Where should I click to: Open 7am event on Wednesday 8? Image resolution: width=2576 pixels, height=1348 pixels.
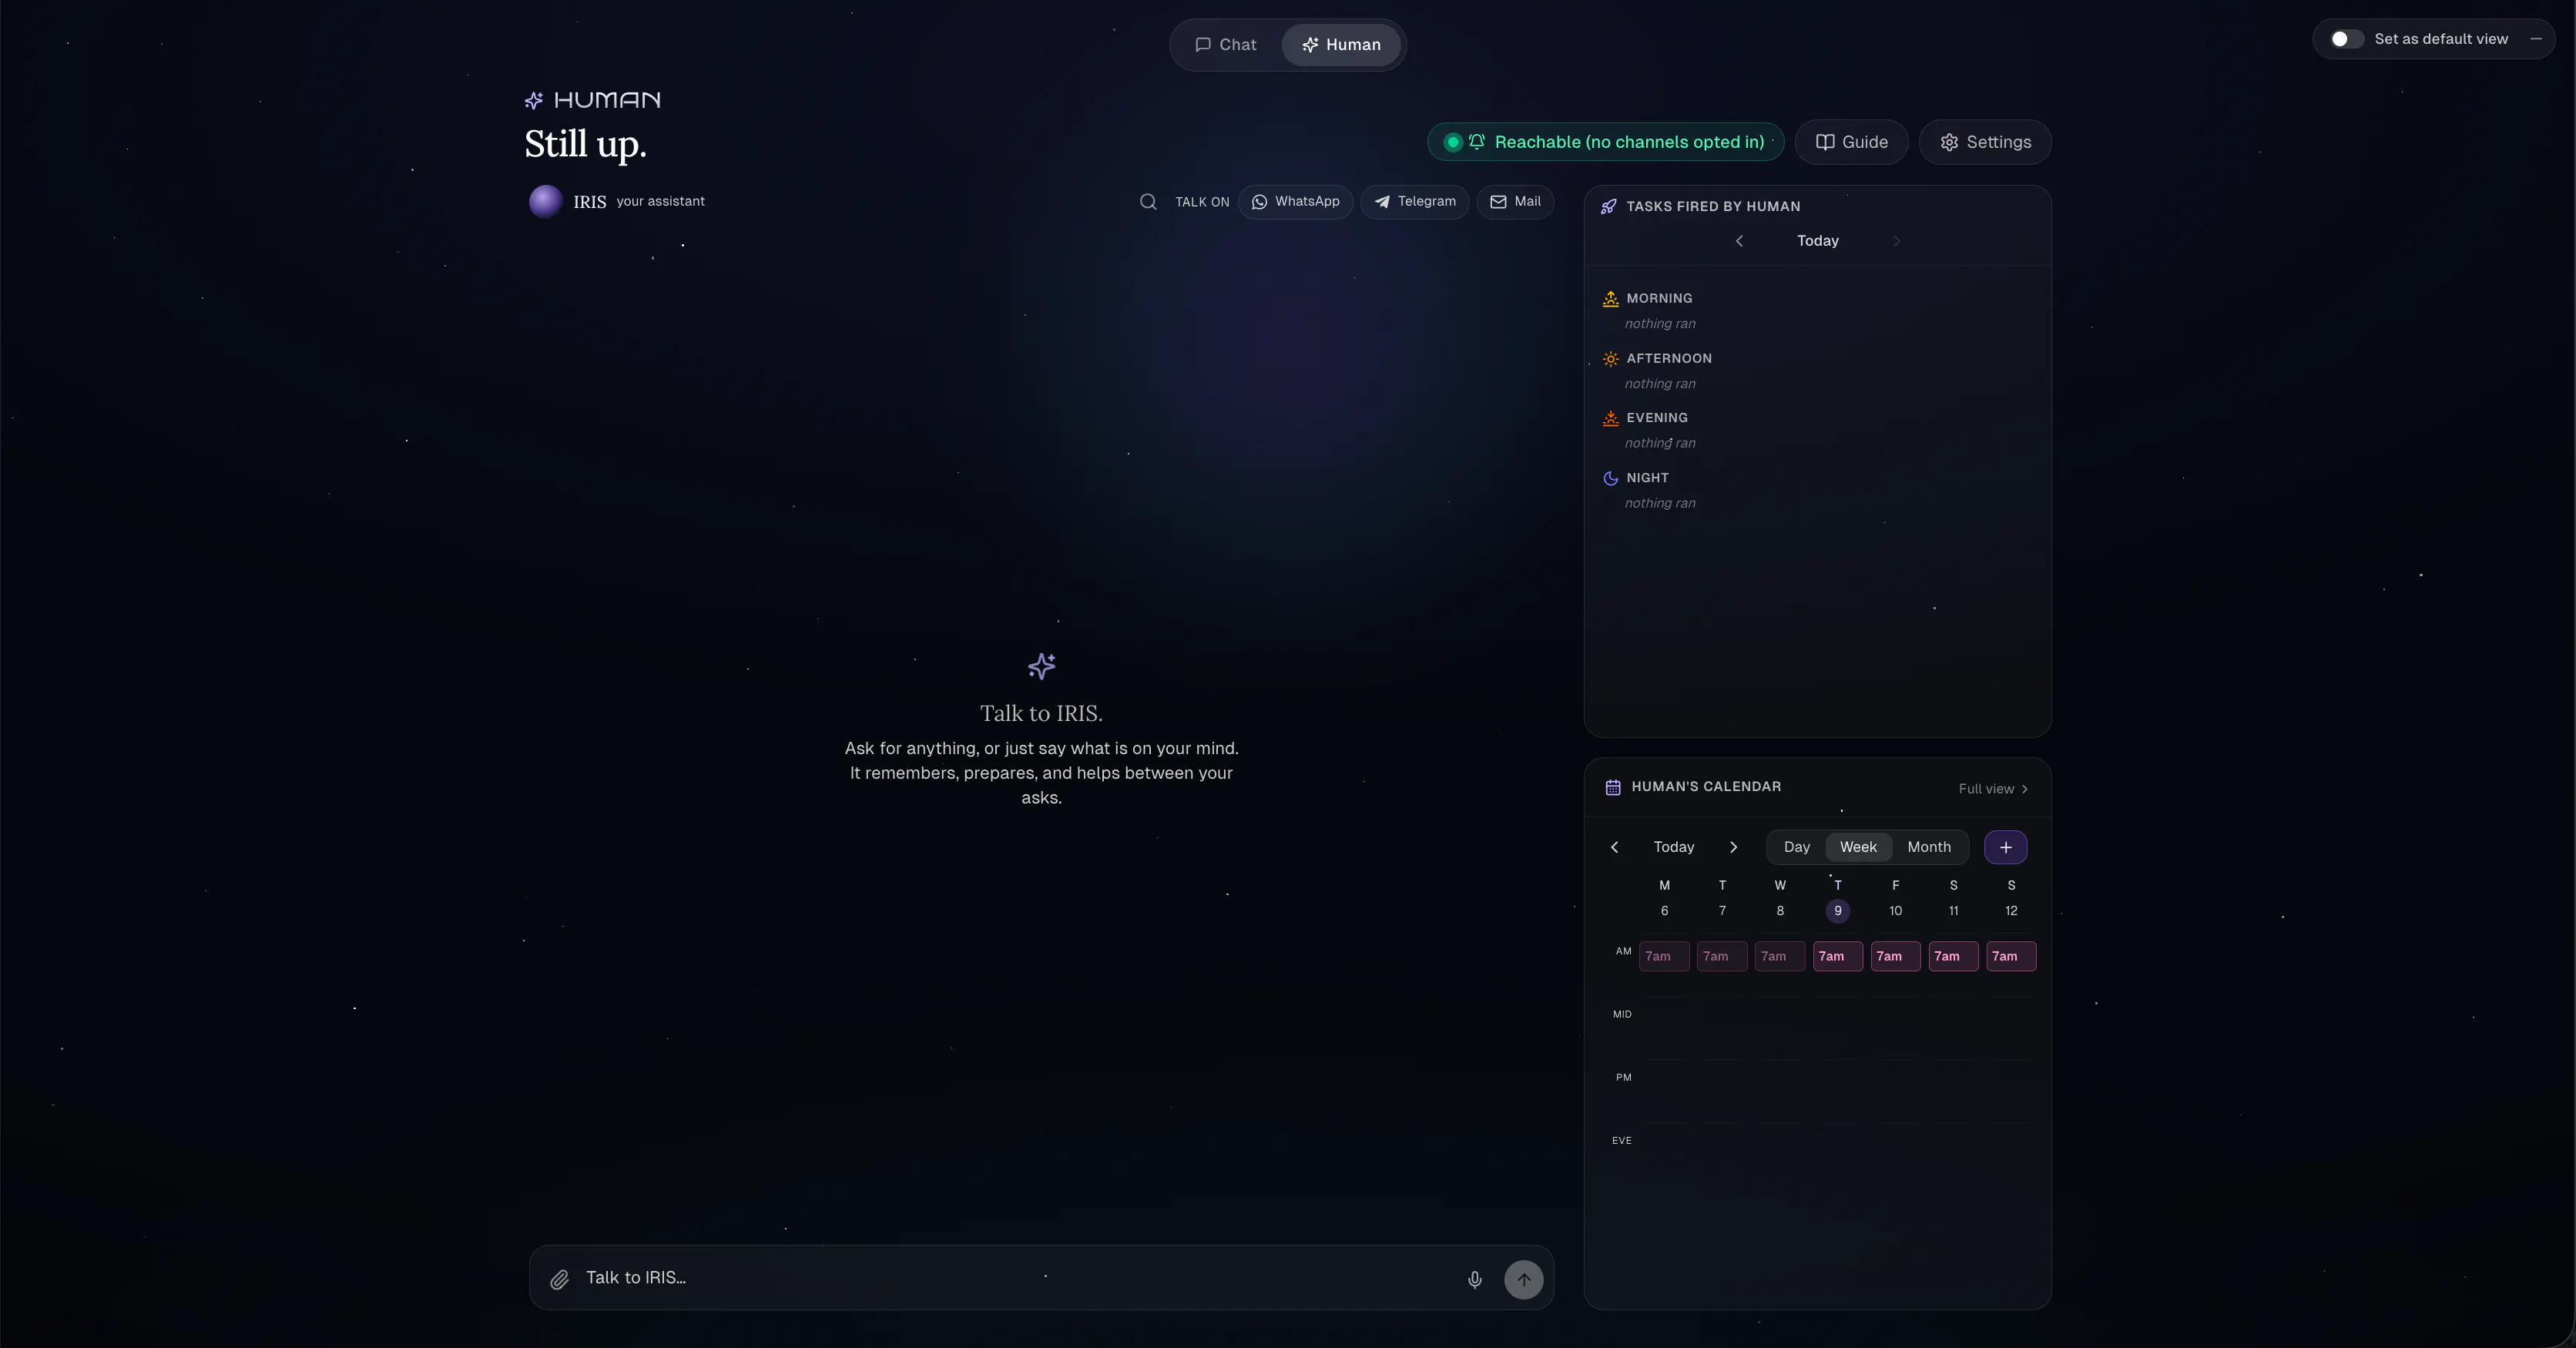pos(1780,956)
